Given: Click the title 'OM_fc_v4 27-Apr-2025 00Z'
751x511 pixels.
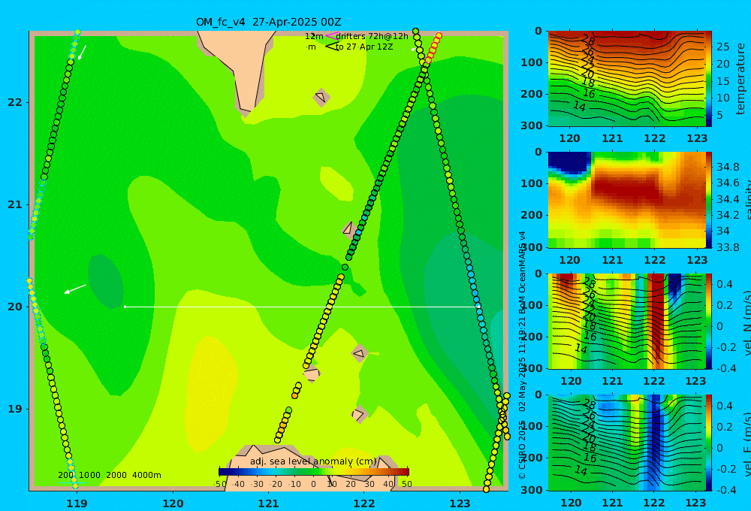Looking at the screenshot, I should click(x=269, y=22).
